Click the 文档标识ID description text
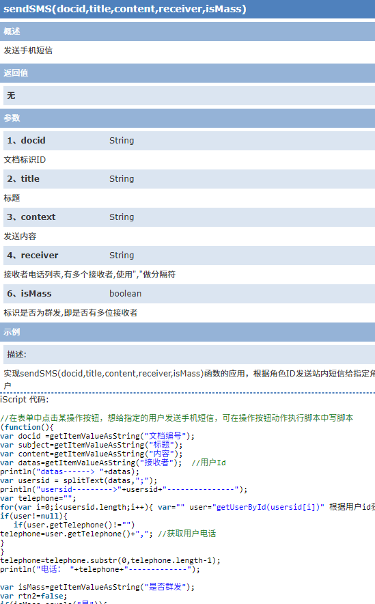Image resolution: width=375 pixels, height=604 pixels. tap(25, 159)
